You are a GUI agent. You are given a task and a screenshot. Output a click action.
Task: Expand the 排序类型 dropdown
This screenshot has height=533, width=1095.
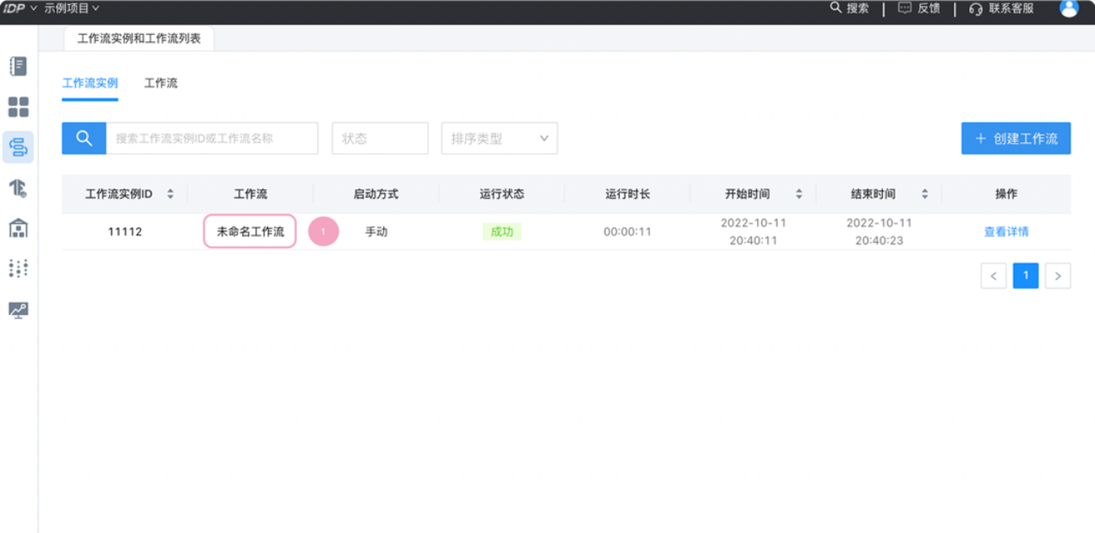(500, 139)
